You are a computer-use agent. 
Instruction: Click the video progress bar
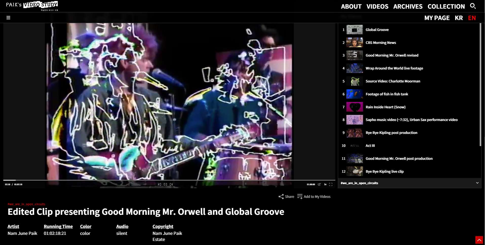click(169, 180)
